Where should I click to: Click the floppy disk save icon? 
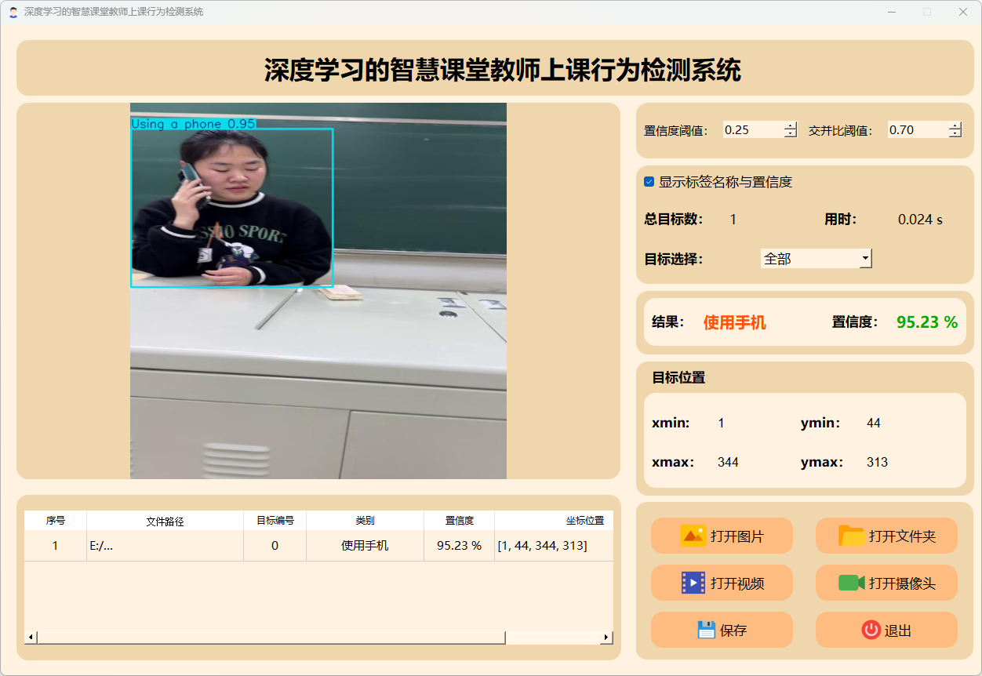(x=706, y=630)
